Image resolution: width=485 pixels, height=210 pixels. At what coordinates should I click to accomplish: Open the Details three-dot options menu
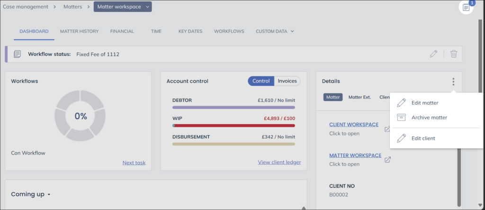[453, 82]
